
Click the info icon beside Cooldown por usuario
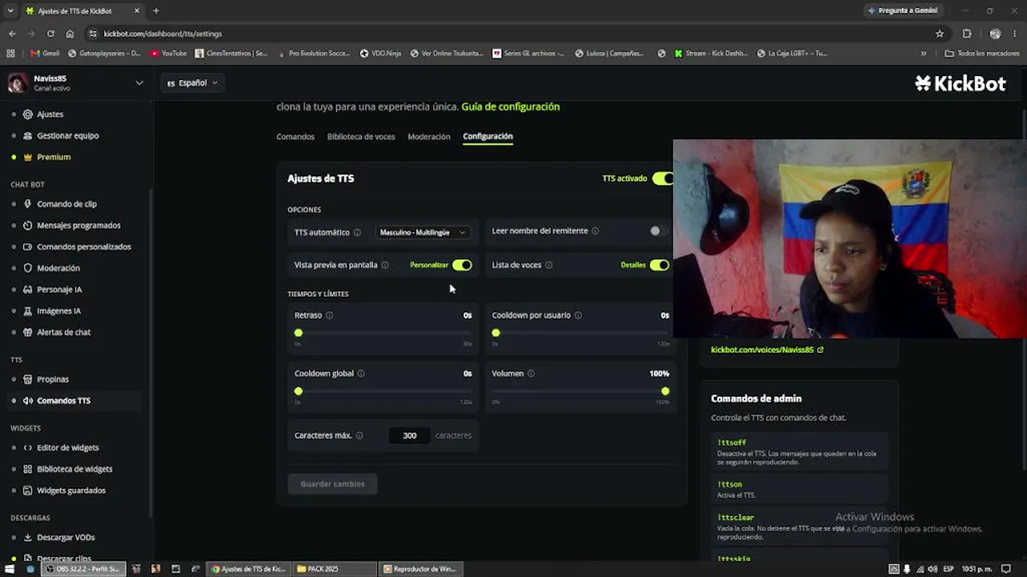tap(578, 316)
